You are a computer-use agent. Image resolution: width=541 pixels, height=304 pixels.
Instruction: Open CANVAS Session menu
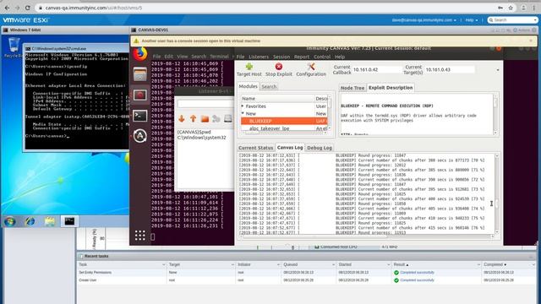tap(281, 57)
